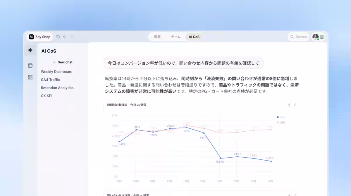Open the Weekly Dashboard chat
Viewport: 351px width, 196px height.
point(56,72)
